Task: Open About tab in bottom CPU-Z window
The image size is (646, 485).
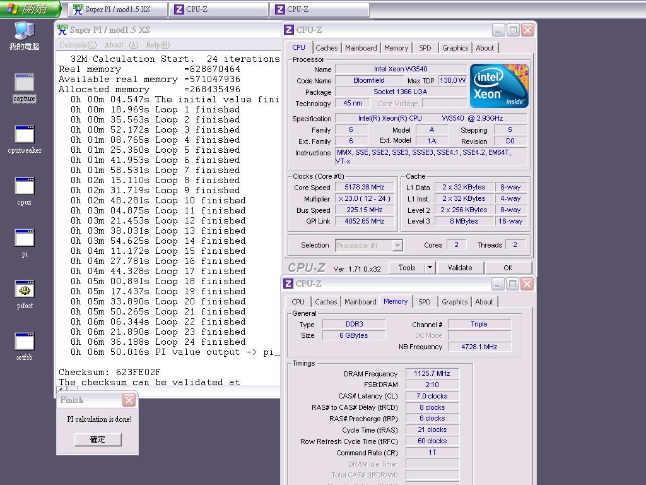Action: (484, 301)
